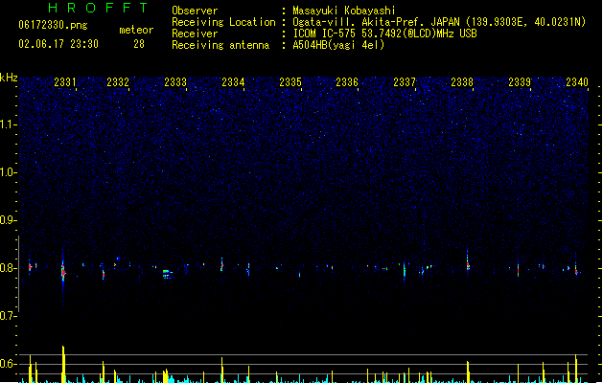Image resolution: width=603 pixels, height=383 pixels.
Task: Click the 1.0 frequency axis label
Action: coord(8,172)
